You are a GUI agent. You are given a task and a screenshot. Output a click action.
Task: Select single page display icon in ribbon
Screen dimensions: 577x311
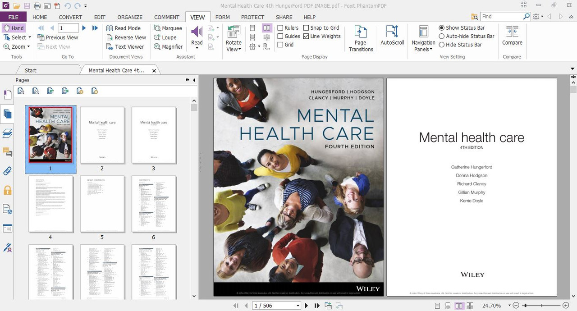pyautogui.click(x=252, y=28)
